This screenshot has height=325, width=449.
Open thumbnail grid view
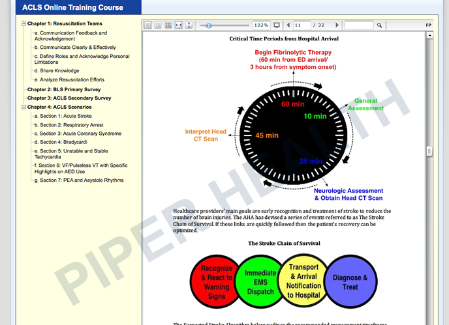[x=168, y=25]
